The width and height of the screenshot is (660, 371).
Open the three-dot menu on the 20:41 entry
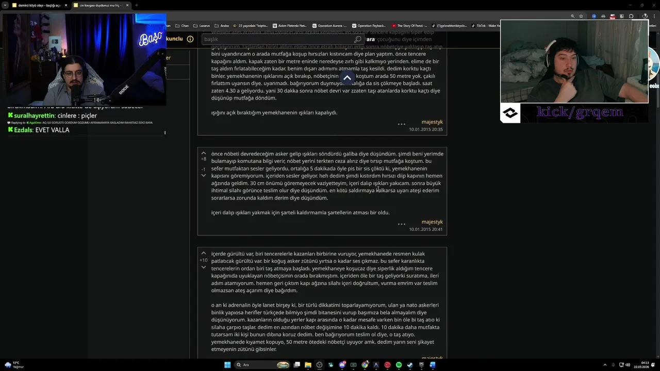401,224
